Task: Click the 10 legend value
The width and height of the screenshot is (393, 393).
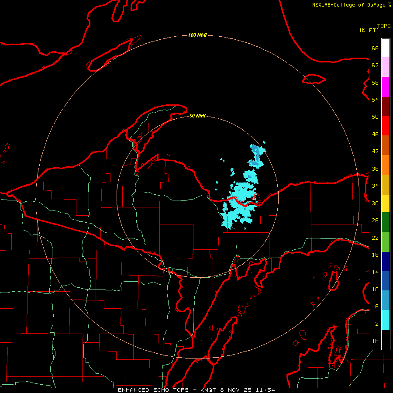Action: coord(375,290)
